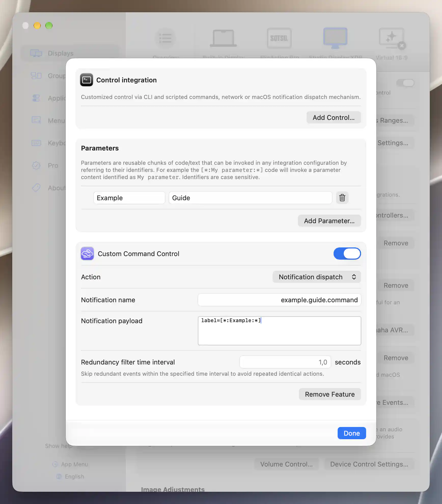The image size is (442, 504).
Task: Select the Groups sidebar icon behind dialog
Action: tap(36, 76)
